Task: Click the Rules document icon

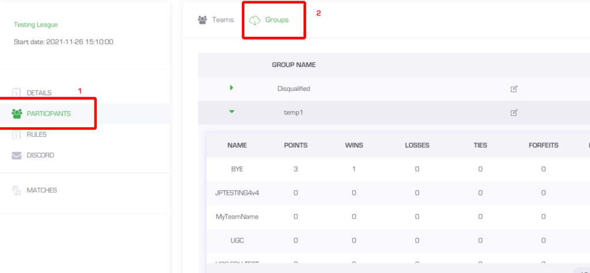Action: click(16, 134)
